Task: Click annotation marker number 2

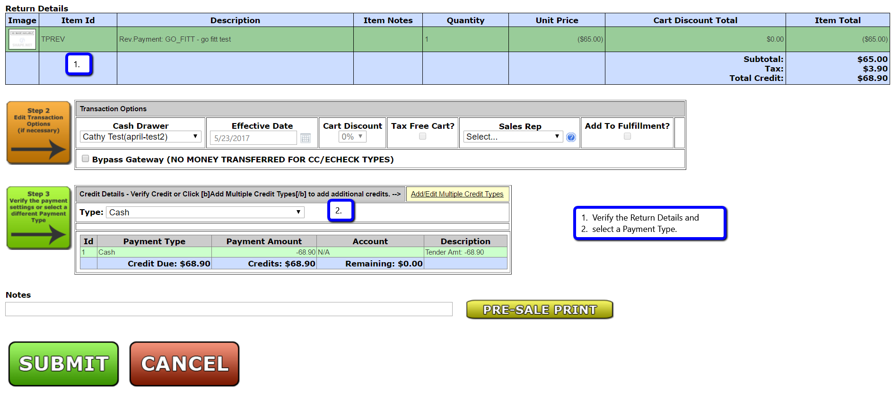Action: (x=341, y=211)
